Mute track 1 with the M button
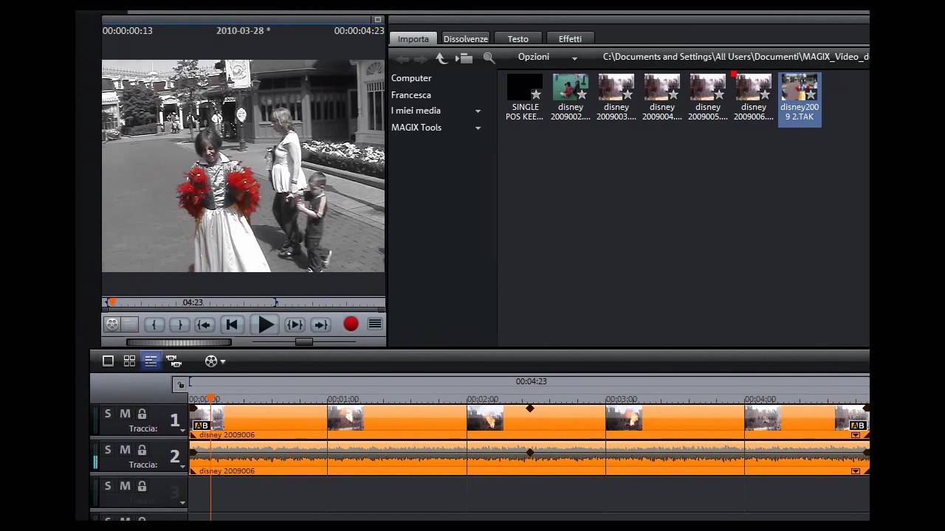This screenshot has width=945, height=531. (x=125, y=414)
